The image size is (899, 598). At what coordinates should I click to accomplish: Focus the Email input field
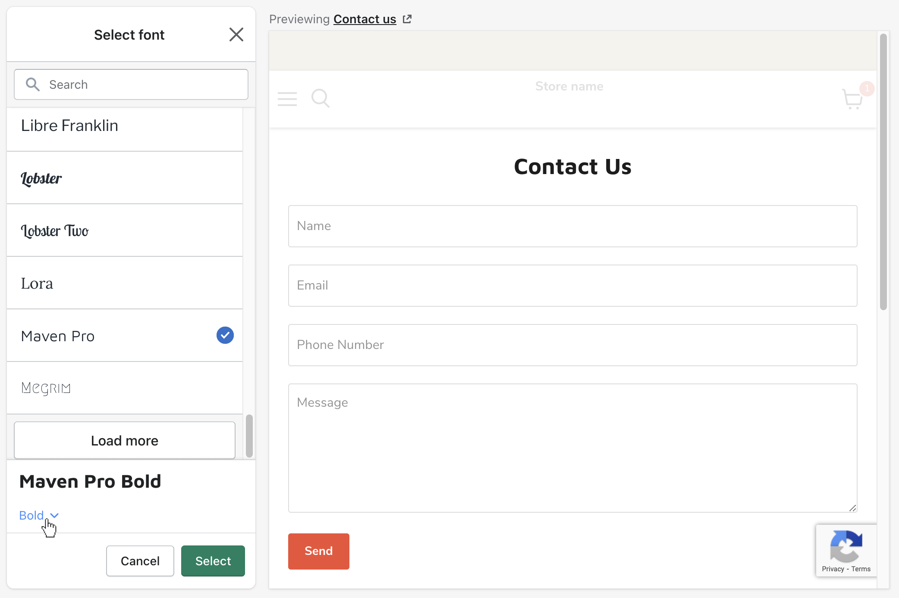573,286
